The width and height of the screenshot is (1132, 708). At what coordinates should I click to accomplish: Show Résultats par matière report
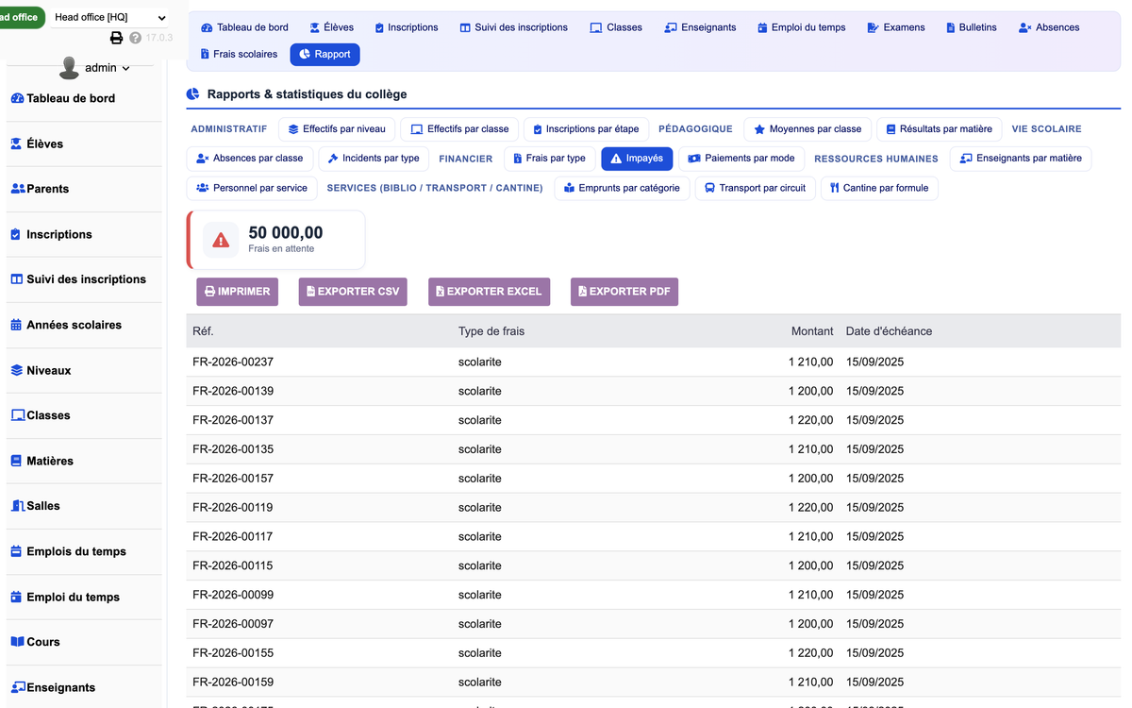[x=939, y=129]
